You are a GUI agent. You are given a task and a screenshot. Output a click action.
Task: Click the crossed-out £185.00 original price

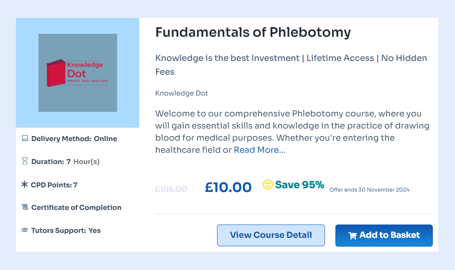click(171, 189)
